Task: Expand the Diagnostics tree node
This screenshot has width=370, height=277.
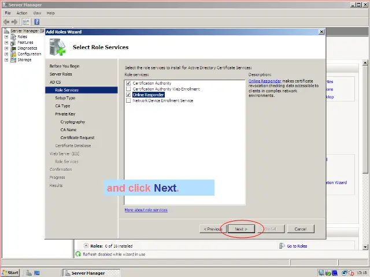Action: pyautogui.click(x=6, y=48)
